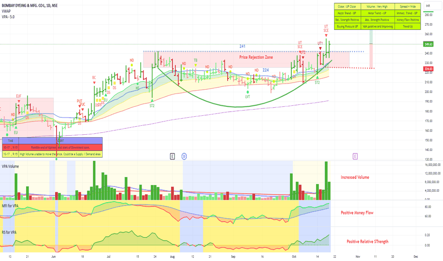443x261 pixels.
Task: Click the 200.00 price axis label
Action: coord(429,92)
